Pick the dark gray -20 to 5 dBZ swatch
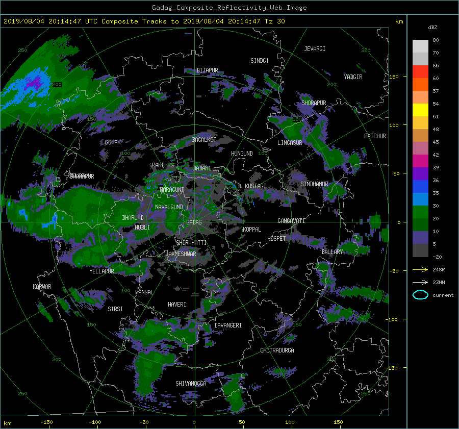 [420, 250]
